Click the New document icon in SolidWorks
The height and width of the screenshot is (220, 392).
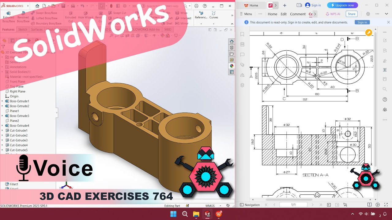pyautogui.click(x=44, y=6)
